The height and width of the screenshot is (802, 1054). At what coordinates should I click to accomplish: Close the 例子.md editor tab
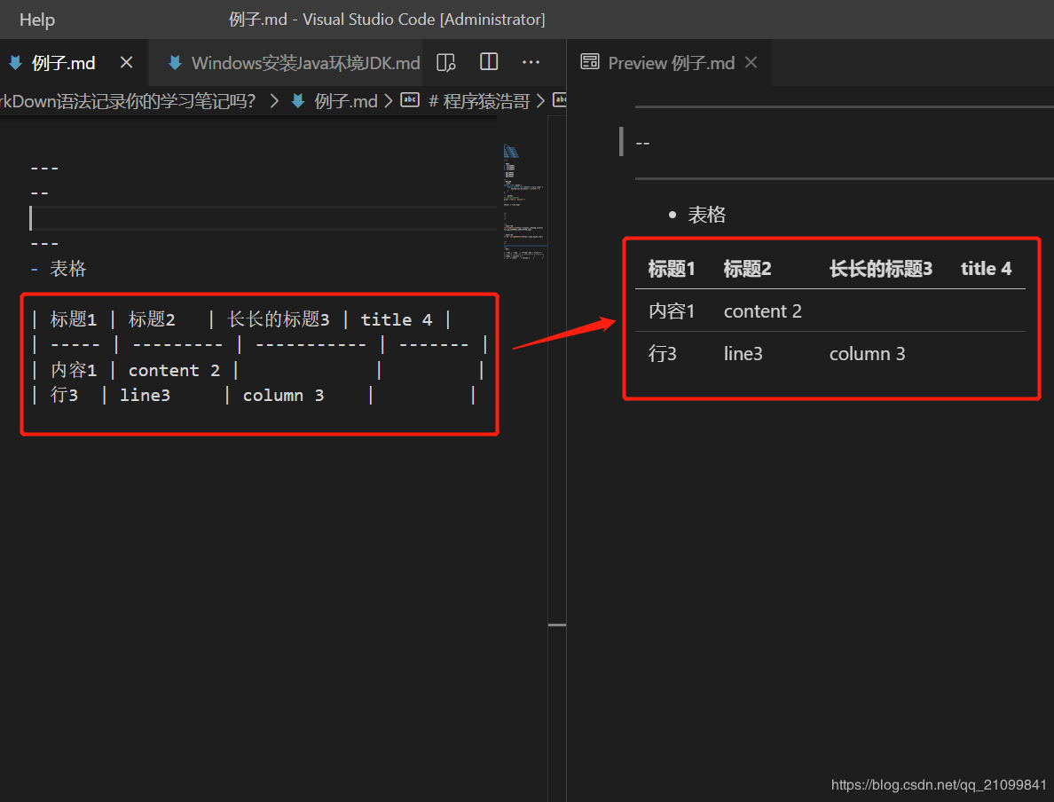click(x=126, y=62)
